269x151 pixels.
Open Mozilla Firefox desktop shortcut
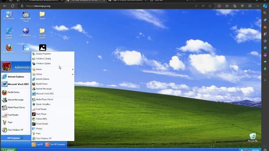(9, 49)
